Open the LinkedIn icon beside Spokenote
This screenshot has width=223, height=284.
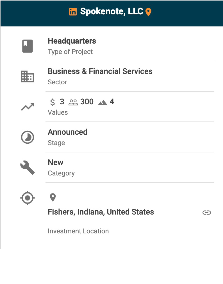click(x=73, y=12)
